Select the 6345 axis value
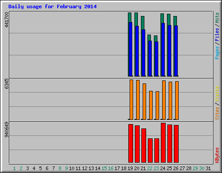 7,83
